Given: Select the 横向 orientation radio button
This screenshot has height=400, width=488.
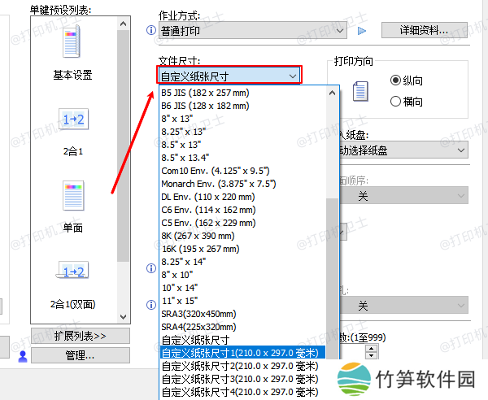Looking at the screenshot, I should tap(396, 102).
